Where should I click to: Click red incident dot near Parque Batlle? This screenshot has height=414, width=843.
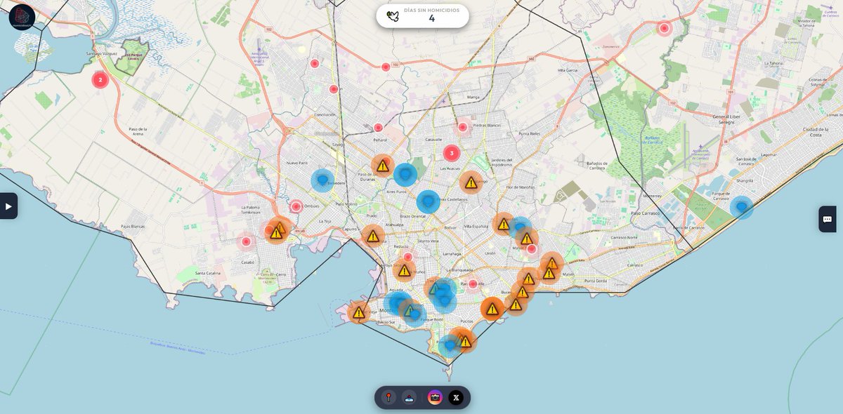tap(473, 284)
